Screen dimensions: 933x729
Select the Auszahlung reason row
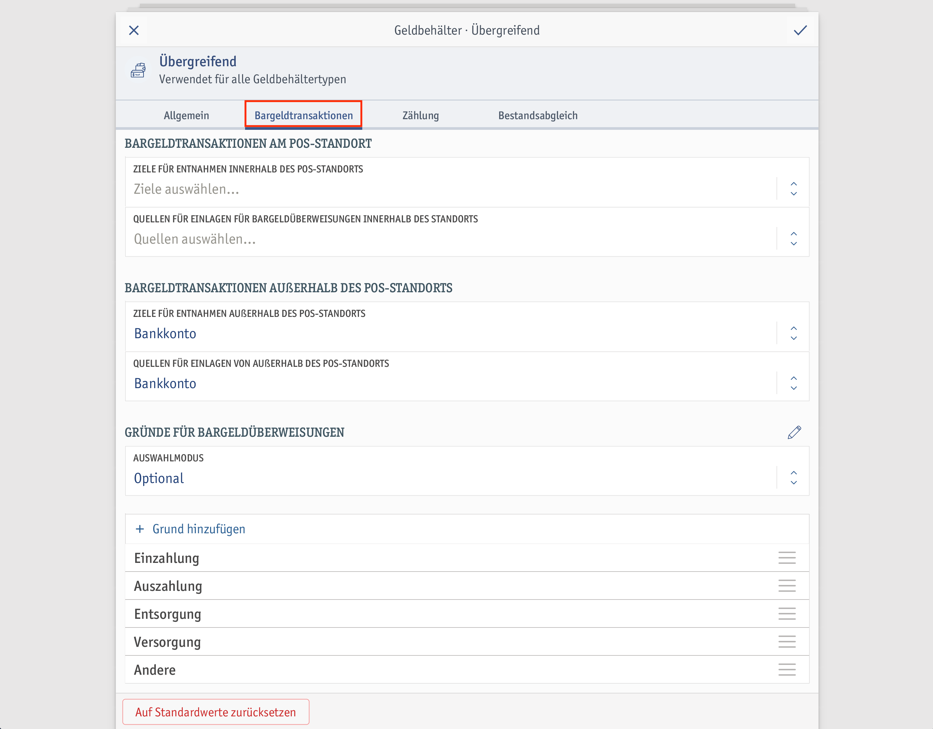pyautogui.click(x=467, y=586)
